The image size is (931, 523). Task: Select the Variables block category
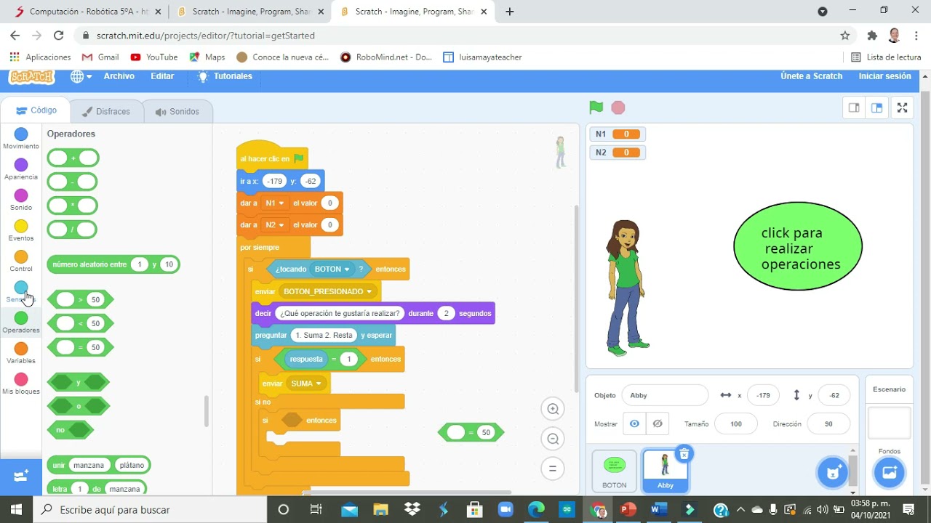[x=21, y=352]
